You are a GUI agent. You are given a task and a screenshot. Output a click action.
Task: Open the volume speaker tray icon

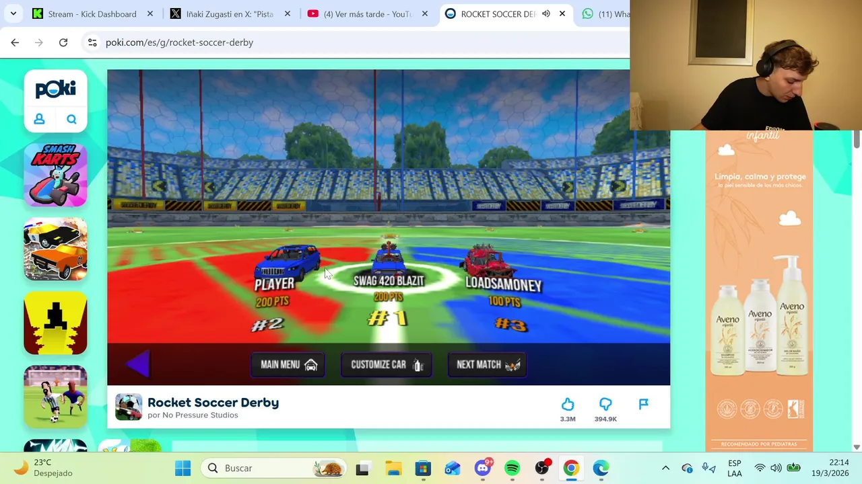point(776,468)
